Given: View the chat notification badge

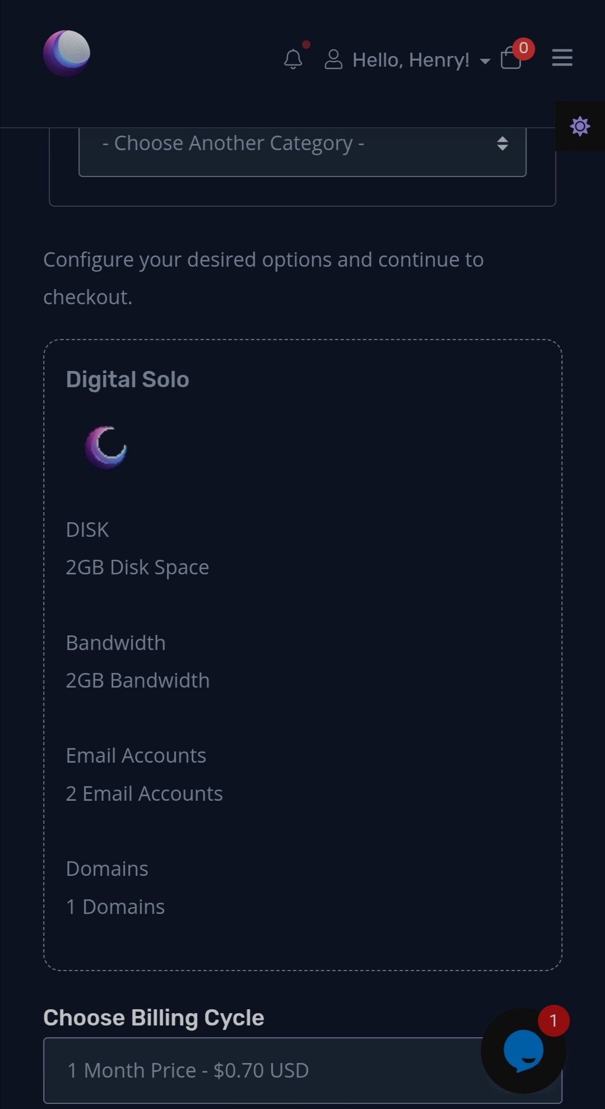Looking at the screenshot, I should coord(552,1020).
